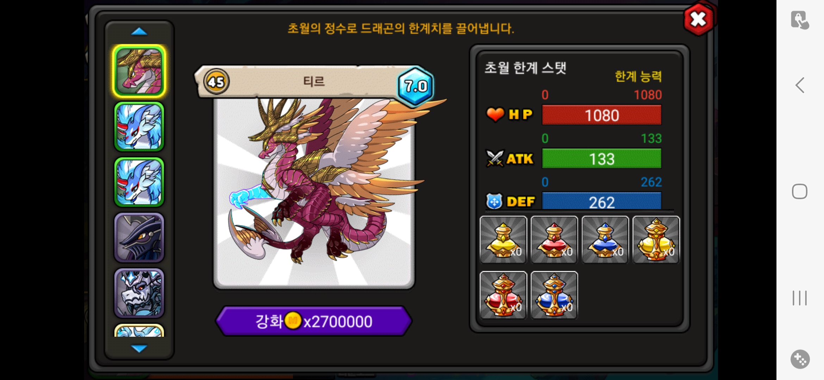824x380 pixels.
Task: Choose the second blue-white dragon portrait
Action: [139, 182]
